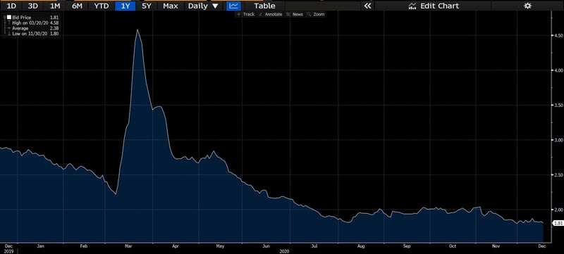This screenshot has height=254, width=564.
Task: Choose the YTD range tab
Action: click(x=102, y=6)
